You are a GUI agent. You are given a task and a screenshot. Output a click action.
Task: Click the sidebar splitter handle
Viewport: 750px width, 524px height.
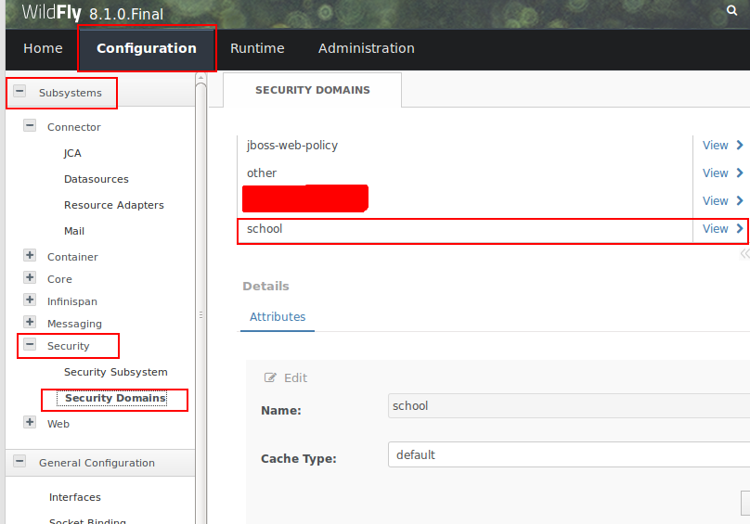200,315
